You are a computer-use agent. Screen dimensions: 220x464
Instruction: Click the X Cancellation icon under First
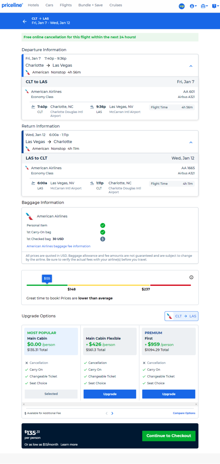coord(144,363)
